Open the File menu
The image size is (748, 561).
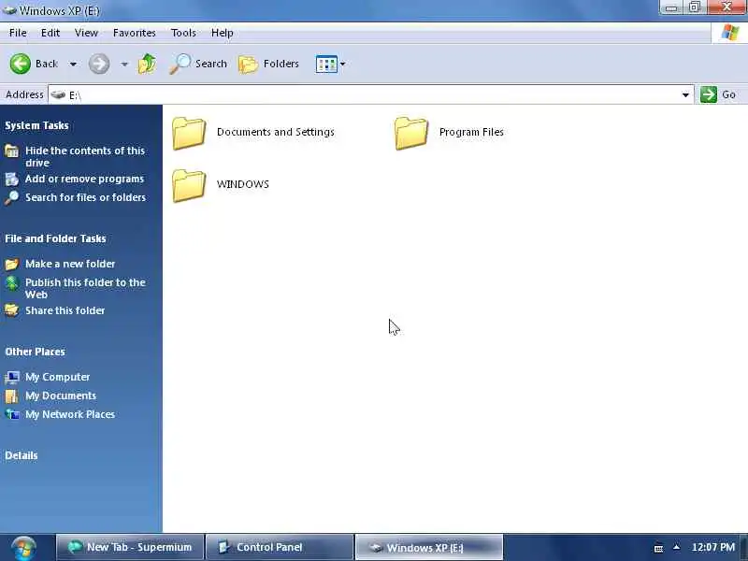point(18,33)
